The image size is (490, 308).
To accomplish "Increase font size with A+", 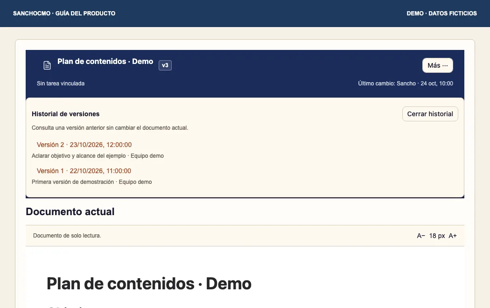I will tap(453, 236).
